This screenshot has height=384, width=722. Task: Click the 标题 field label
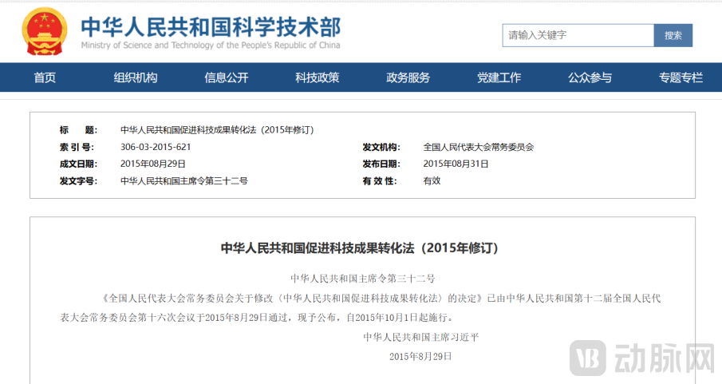[78, 130]
